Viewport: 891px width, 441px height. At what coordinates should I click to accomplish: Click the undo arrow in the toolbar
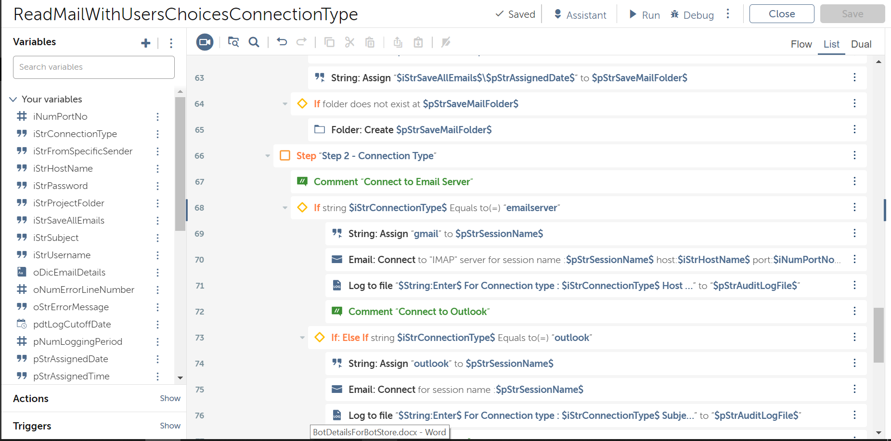coord(282,42)
